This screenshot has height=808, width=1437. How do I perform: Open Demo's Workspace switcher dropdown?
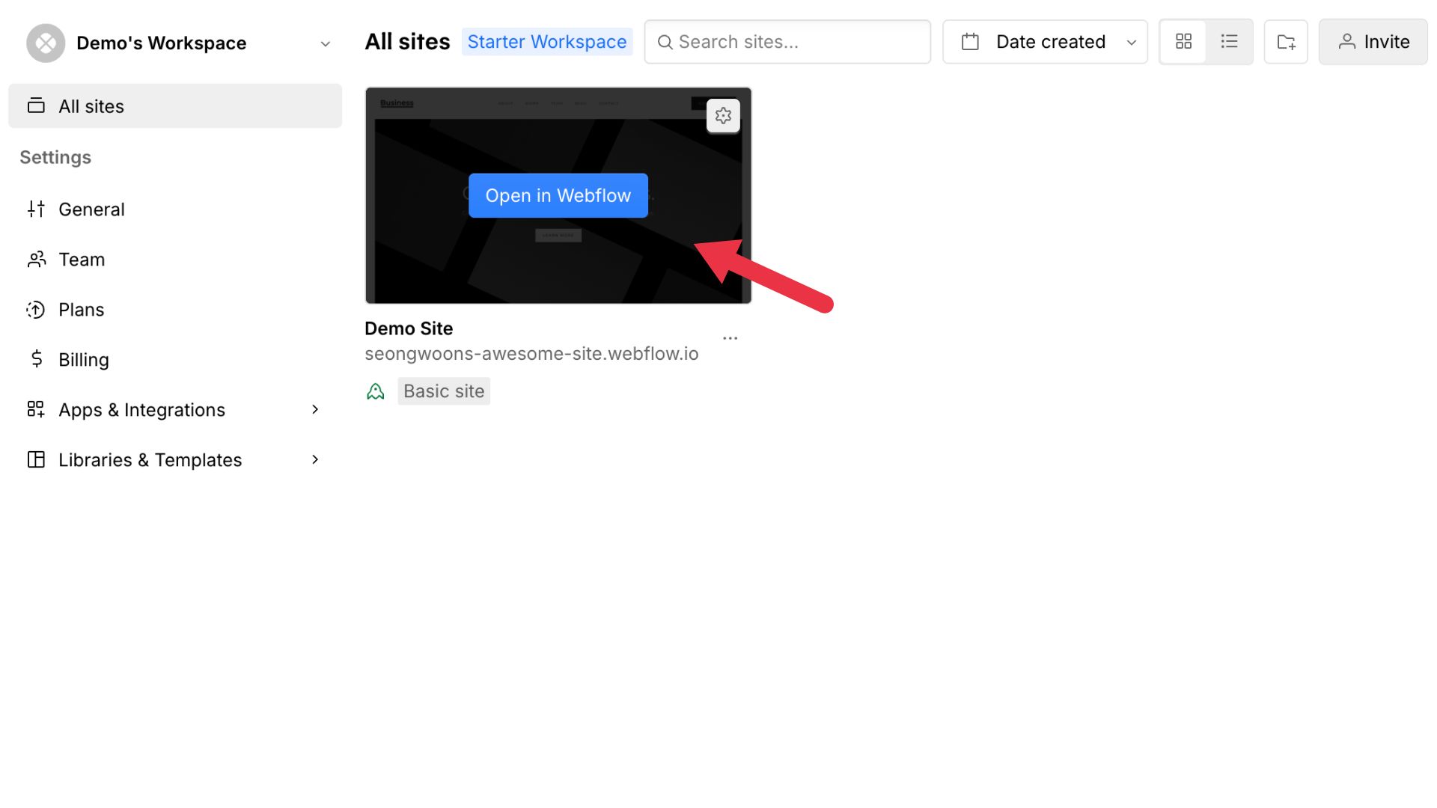click(x=178, y=43)
